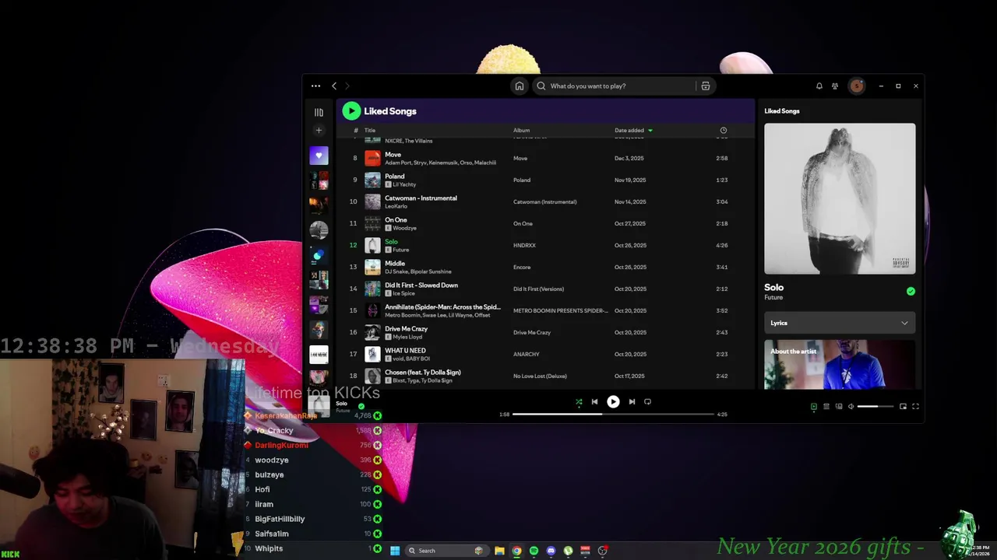Adjust the volume slider
This screenshot has width=997, height=560.
coord(875,406)
